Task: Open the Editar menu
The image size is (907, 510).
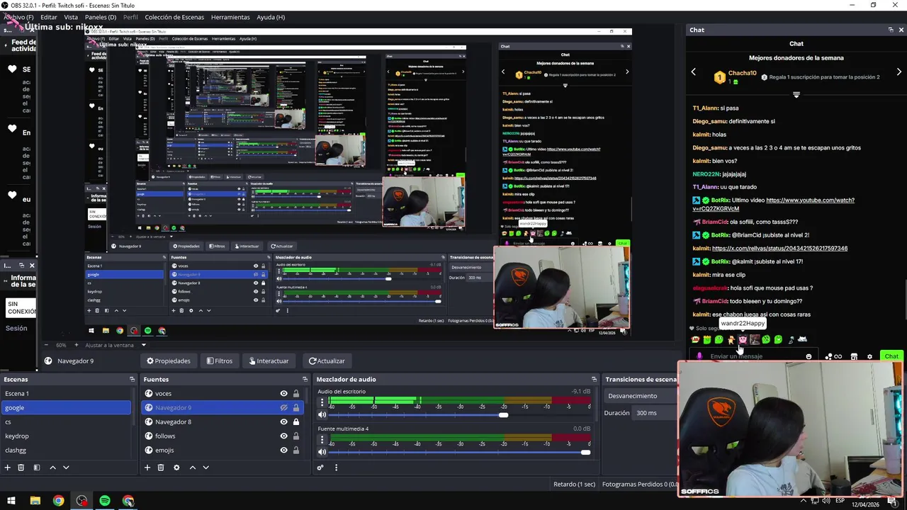Action: (49, 17)
